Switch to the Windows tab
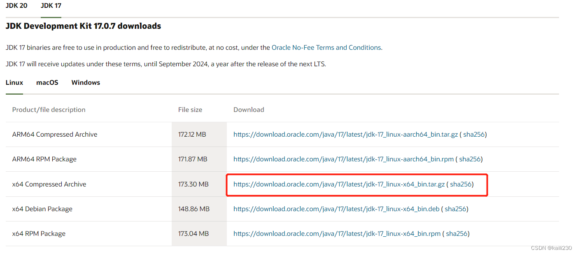The height and width of the screenshot is (254, 578). click(86, 82)
